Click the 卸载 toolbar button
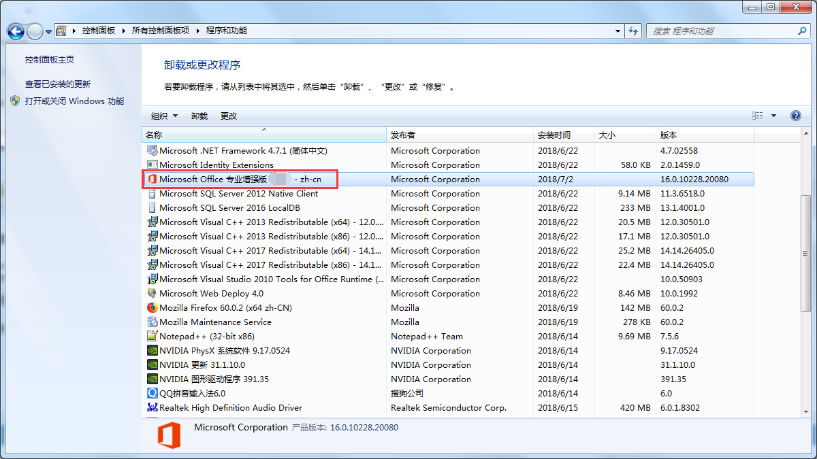817x459 pixels. [199, 116]
